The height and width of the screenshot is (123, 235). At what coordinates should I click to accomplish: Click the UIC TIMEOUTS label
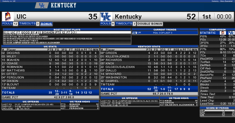[x=27, y=24]
